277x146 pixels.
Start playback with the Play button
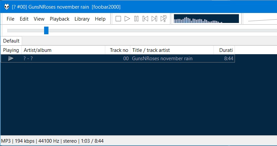point(127,19)
